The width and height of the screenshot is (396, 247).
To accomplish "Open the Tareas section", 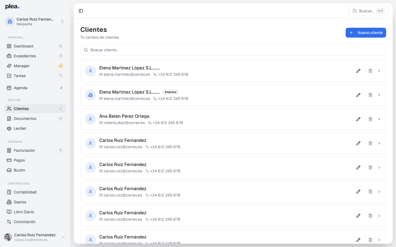I will (x=19, y=76).
